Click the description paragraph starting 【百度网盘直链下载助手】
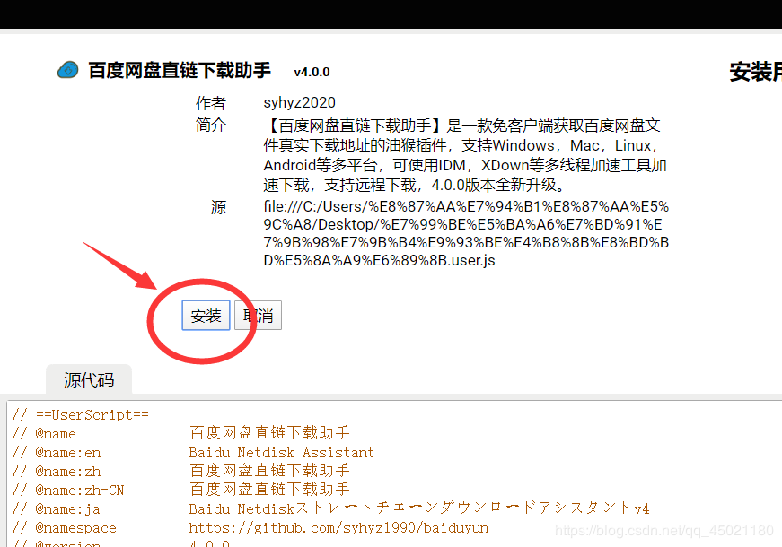 [x=465, y=155]
